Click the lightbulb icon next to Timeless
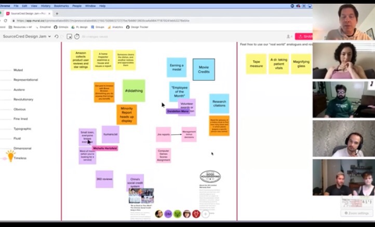This screenshot has width=375, height=227. (x=10, y=156)
